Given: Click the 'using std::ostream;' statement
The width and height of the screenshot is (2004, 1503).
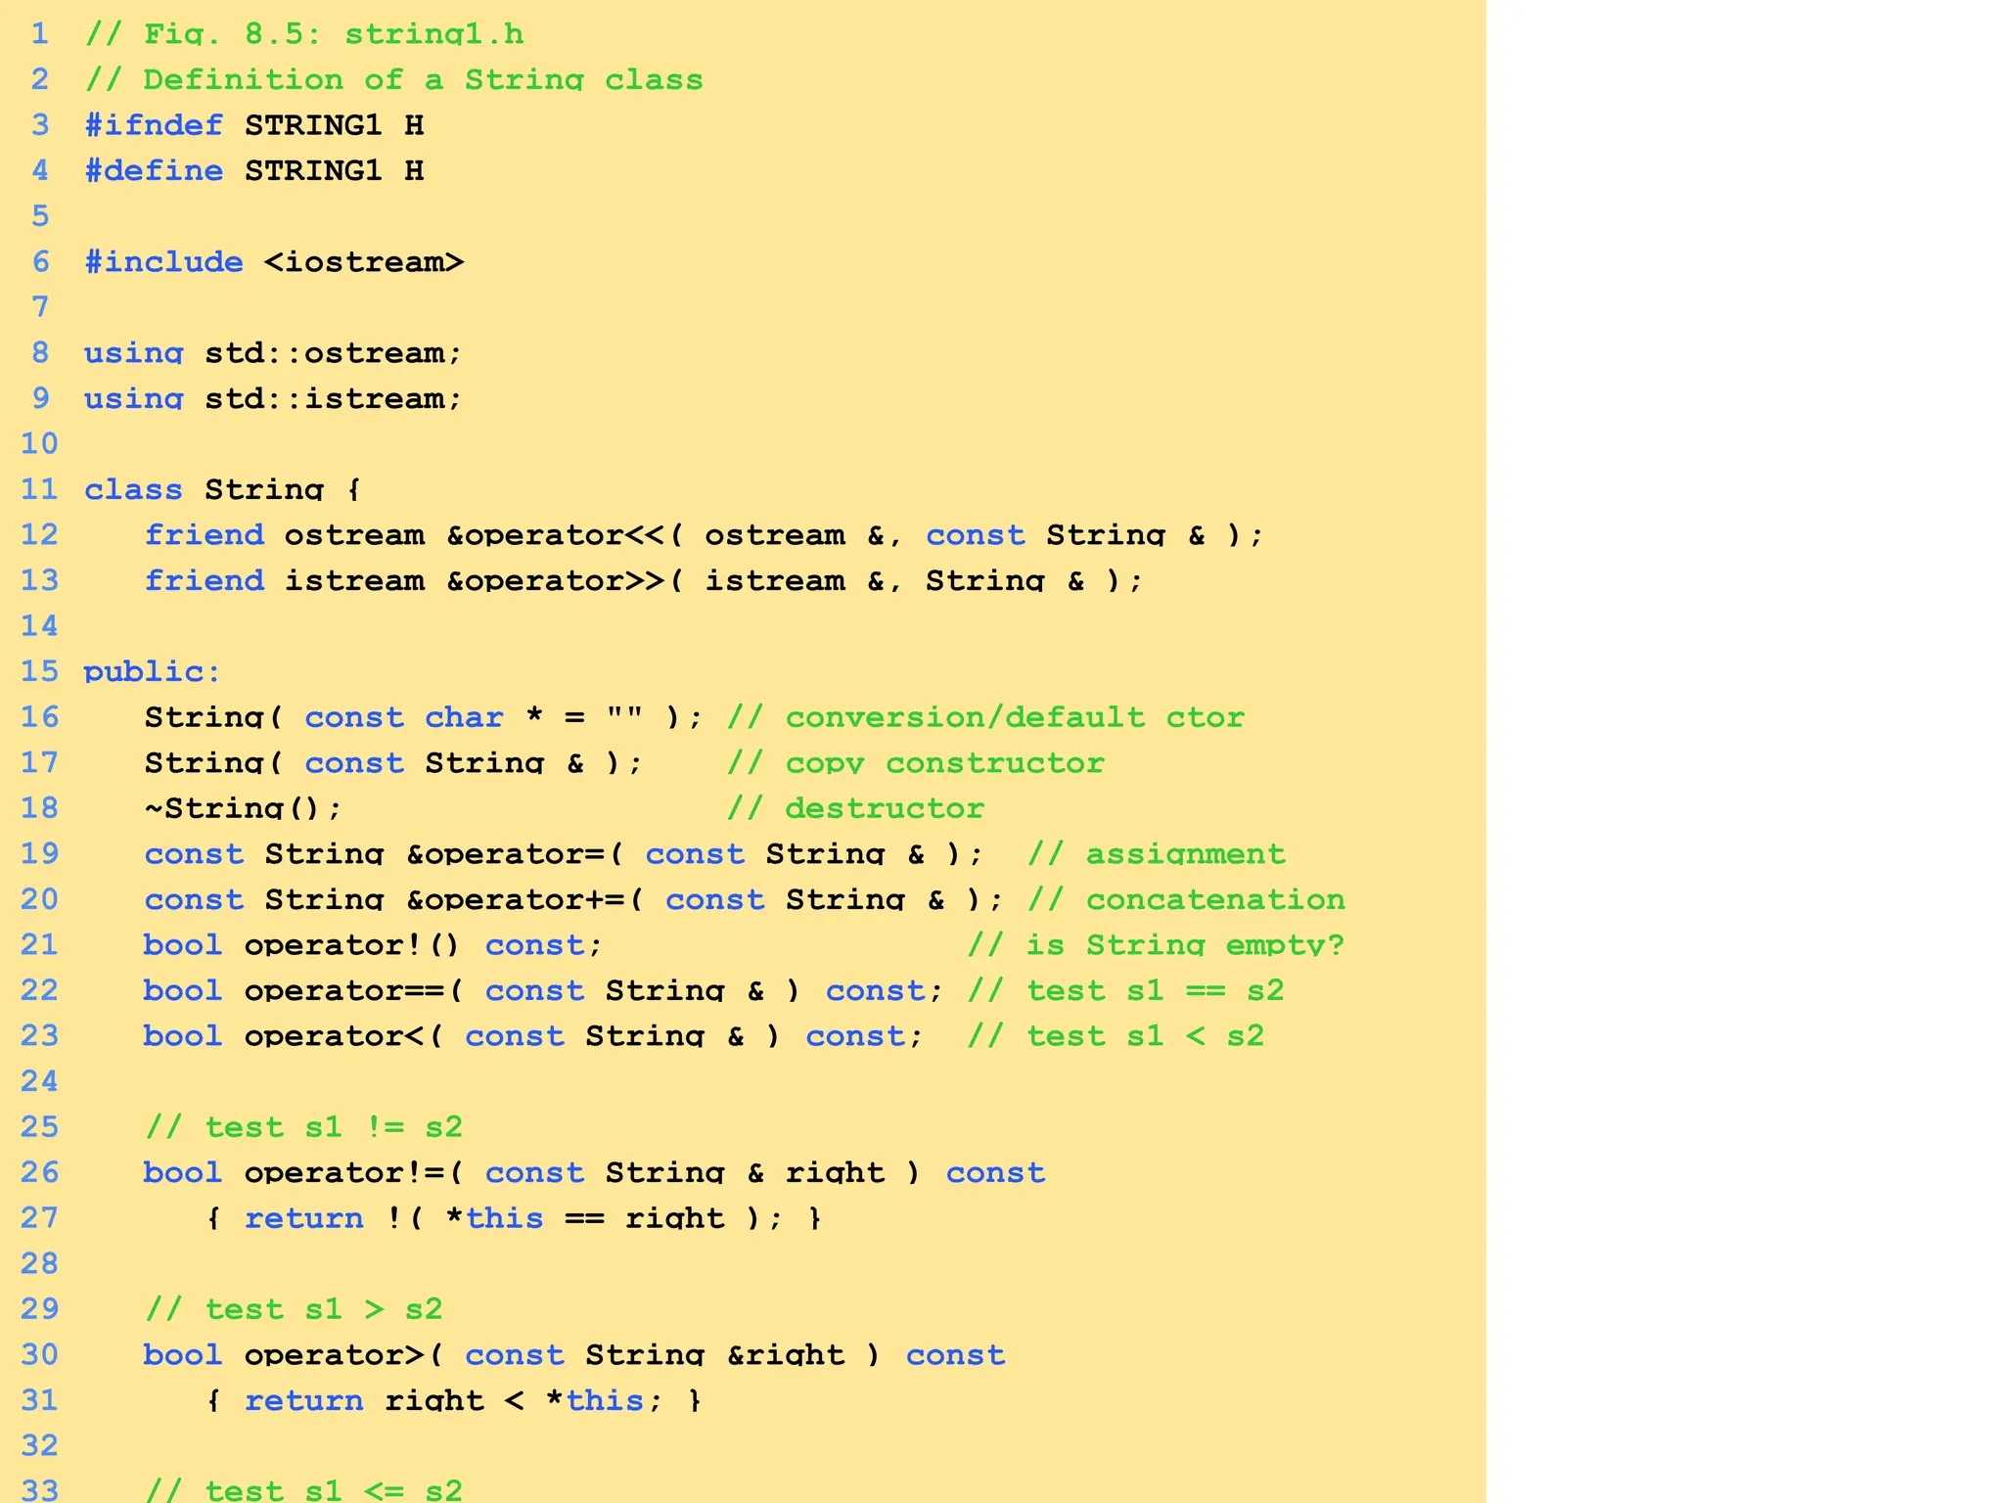Looking at the screenshot, I should pos(272,352).
